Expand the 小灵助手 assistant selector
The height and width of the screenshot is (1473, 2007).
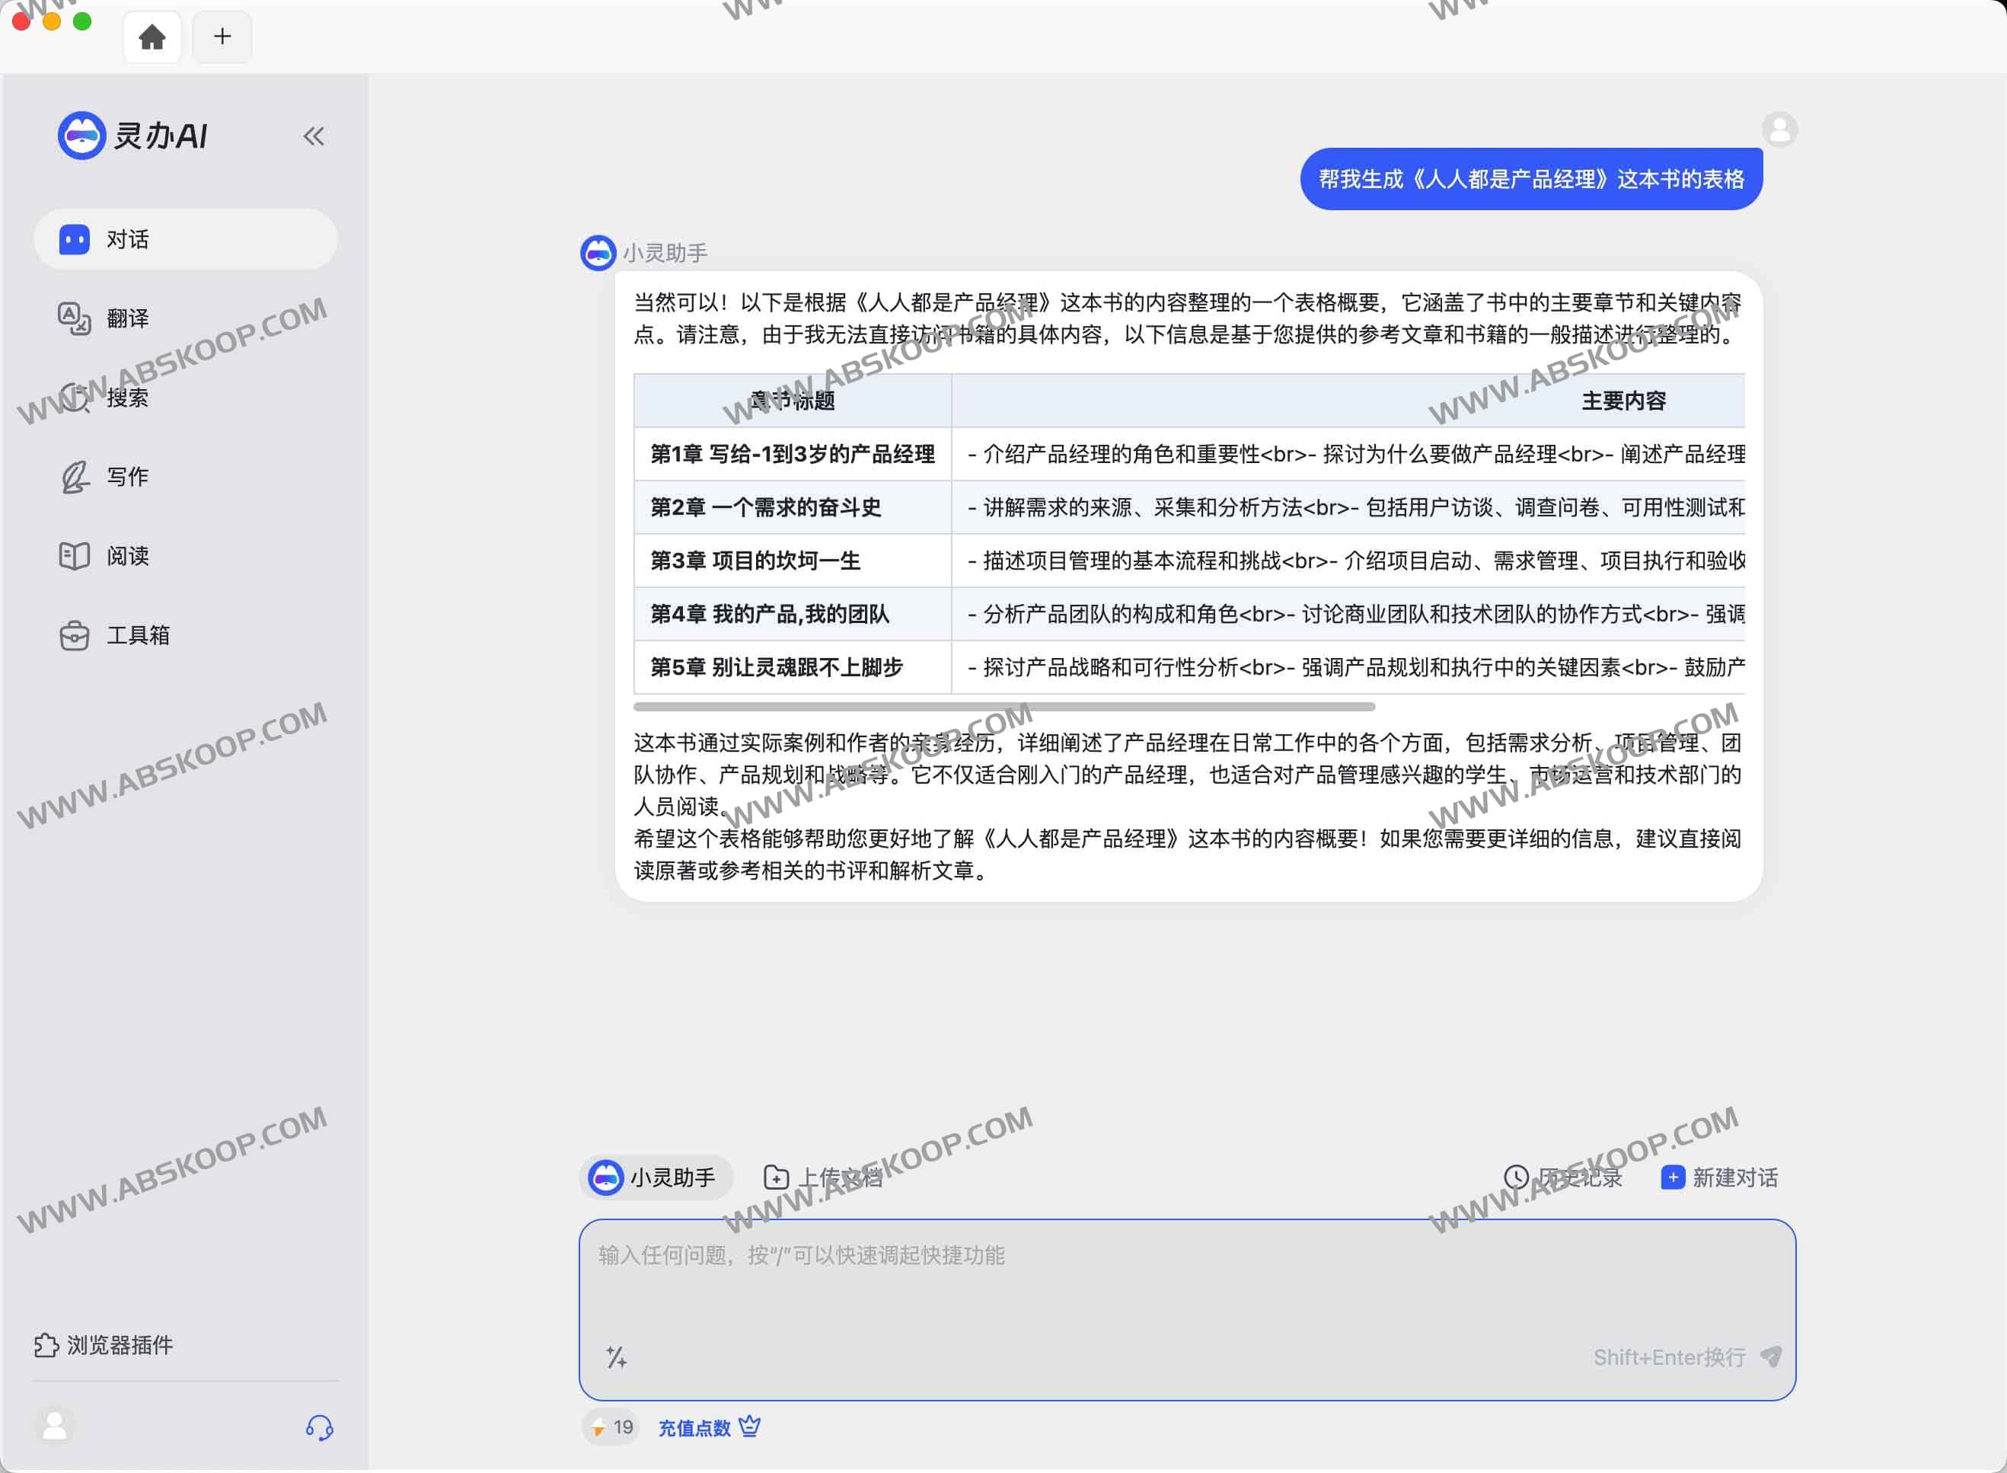655,1177
